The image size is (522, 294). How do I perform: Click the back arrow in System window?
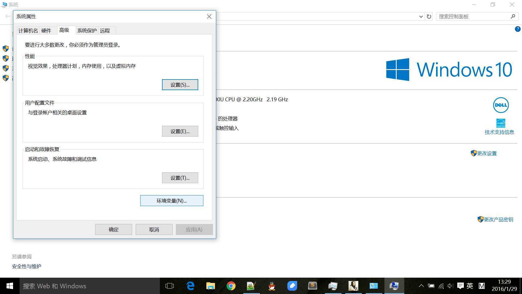tap(8, 16)
